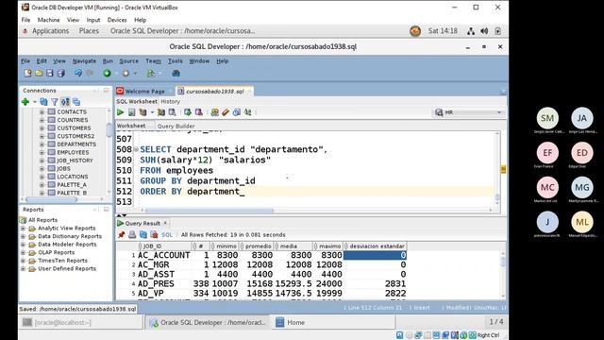Open the New Connection dropdown arrow
Screen dimensions: 604x340
click(x=34, y=102)
